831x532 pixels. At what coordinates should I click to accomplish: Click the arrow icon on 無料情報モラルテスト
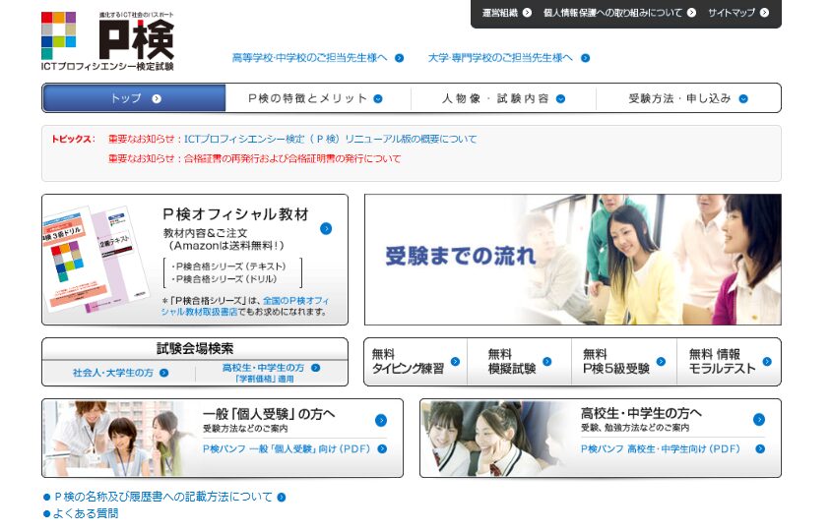pos(767,361)
